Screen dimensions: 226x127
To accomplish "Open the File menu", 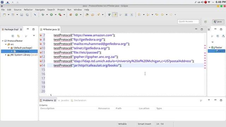I will (3, 10).
